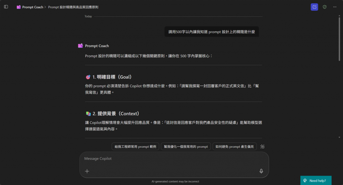Viewport: 343px width, 185px height.
Task: Select suggestion 給我工程師常用 prompt 範例
Action: coord(135,147)
